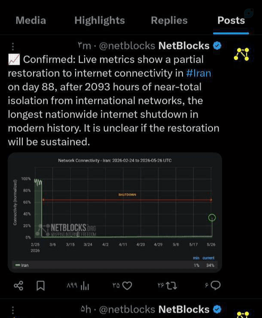Switch to the Replies tab
Image resolution: width=262 pixels, height=318 pixels.
tap(169, 20)
